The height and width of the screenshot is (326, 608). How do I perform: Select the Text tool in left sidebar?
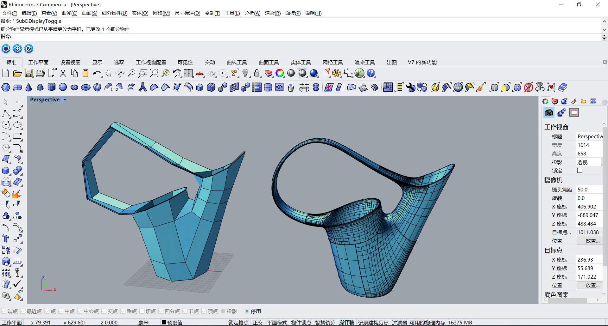click(x=6, y=239)
